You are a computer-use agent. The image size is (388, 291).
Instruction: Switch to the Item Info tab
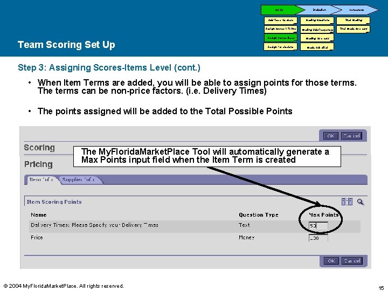tap(41, 179)
